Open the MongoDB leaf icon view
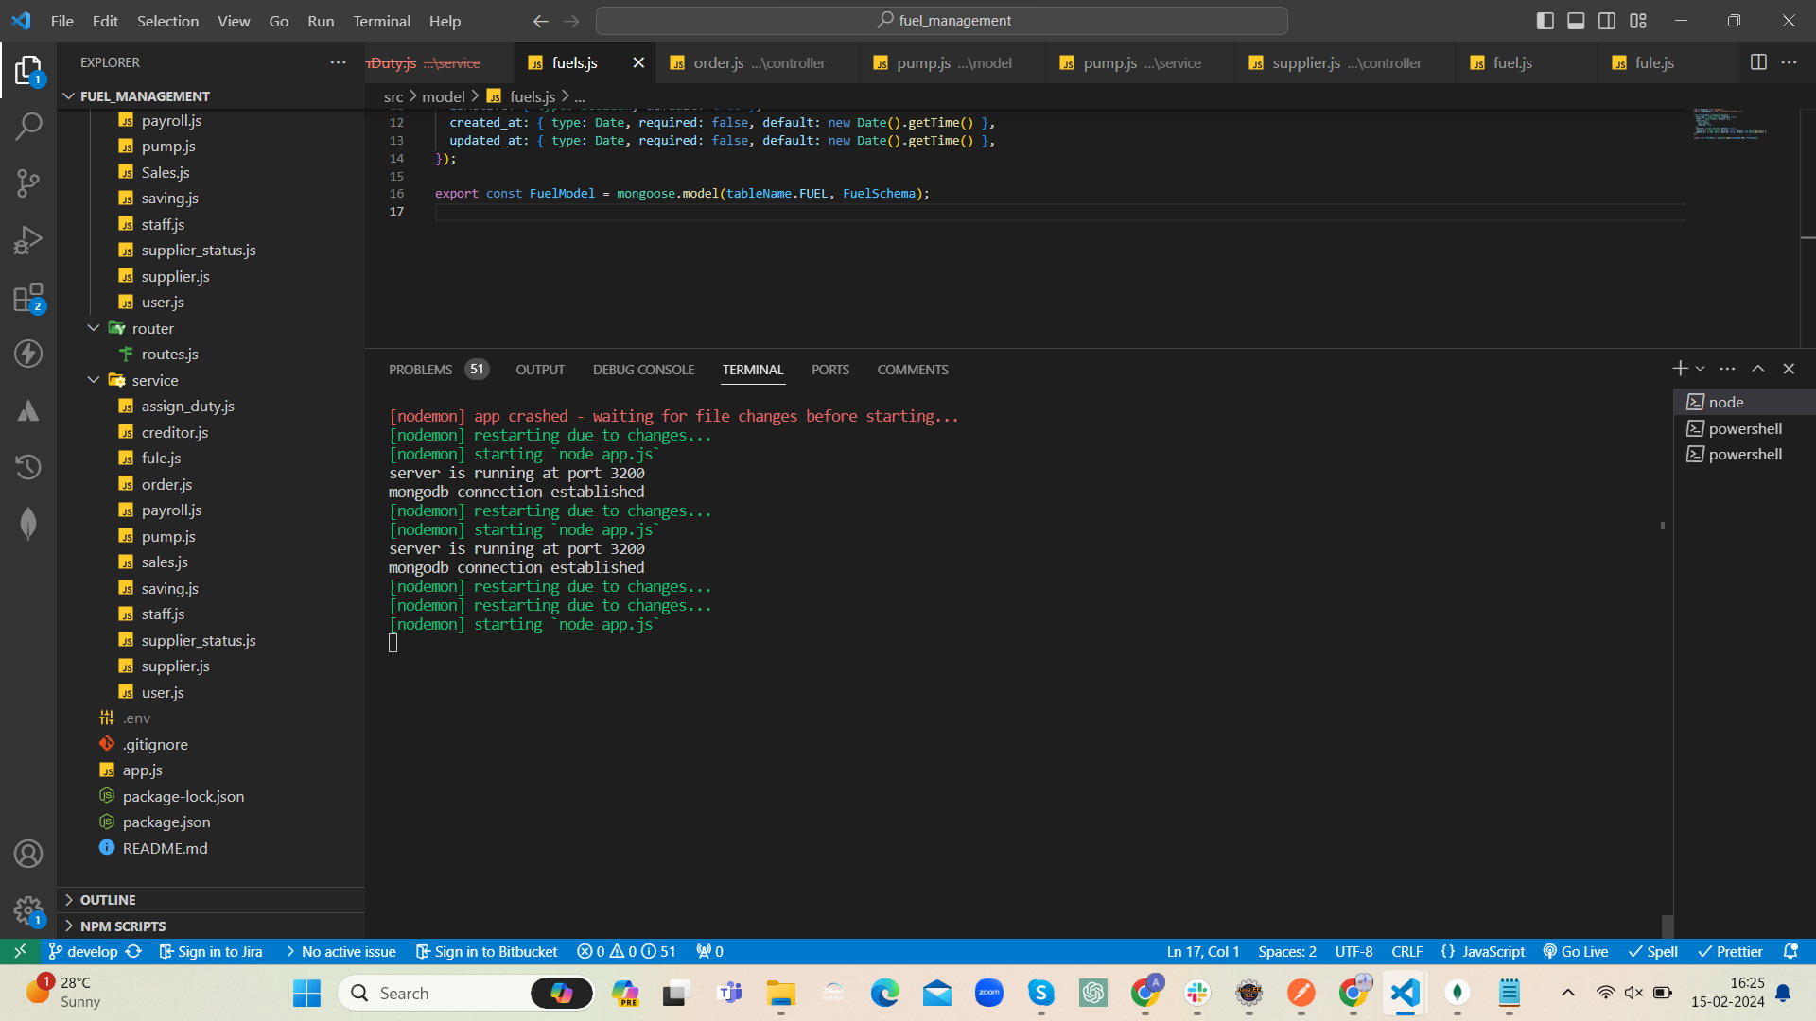 (28, 524)
